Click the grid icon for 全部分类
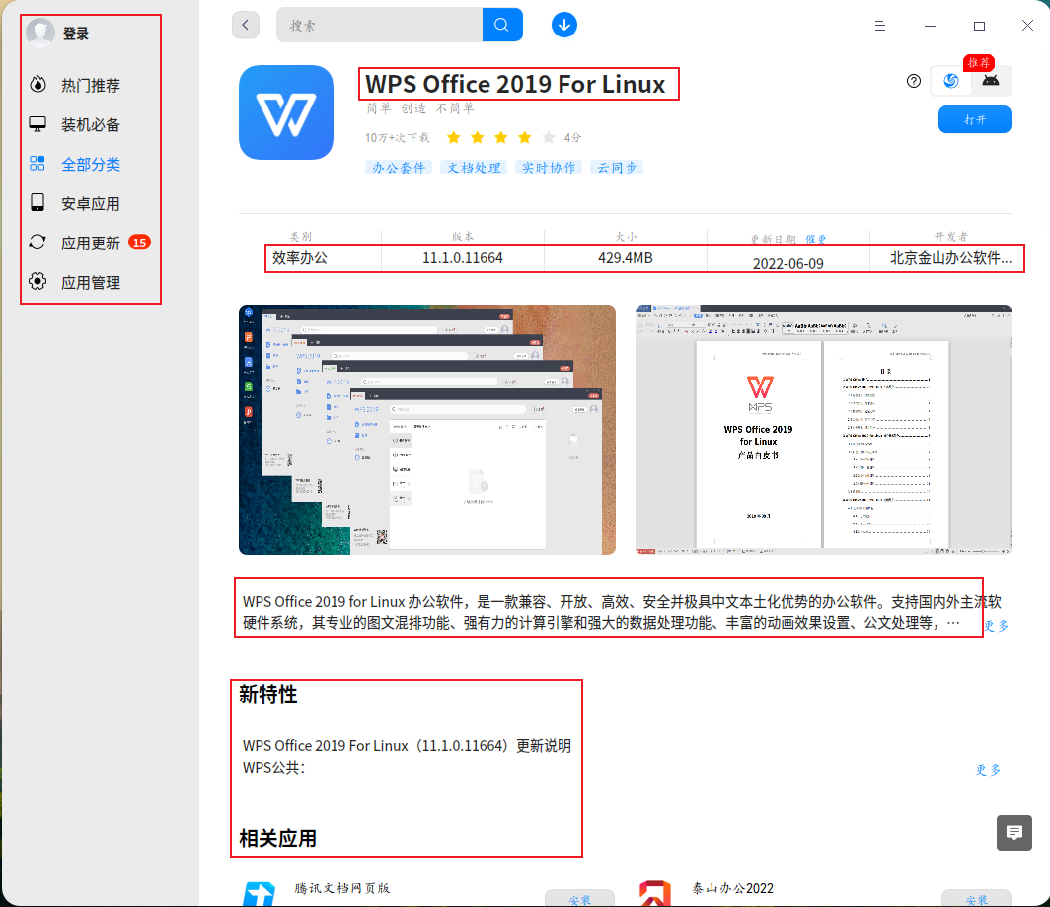 (37, 164)
